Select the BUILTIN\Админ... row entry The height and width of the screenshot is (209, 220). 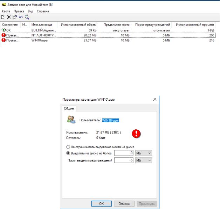(44, 30)
